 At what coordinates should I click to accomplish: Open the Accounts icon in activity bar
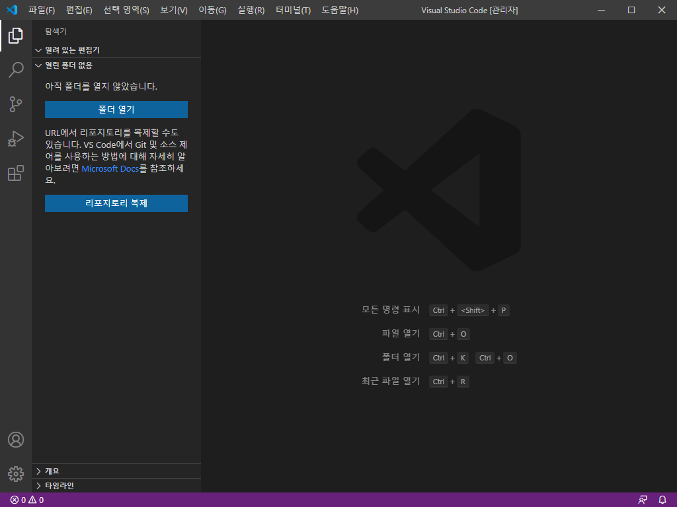[x=16, y=440]
